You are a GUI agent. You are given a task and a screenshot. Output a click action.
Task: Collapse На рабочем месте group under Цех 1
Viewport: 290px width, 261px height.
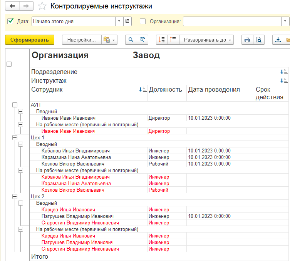21,171
